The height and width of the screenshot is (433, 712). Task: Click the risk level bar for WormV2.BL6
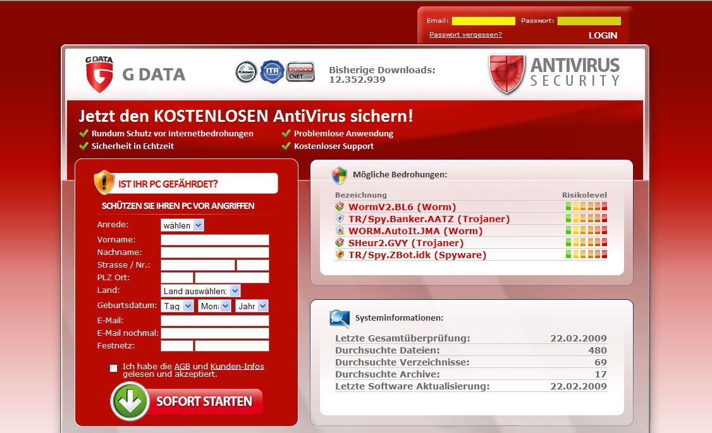(x=586, y=207)
